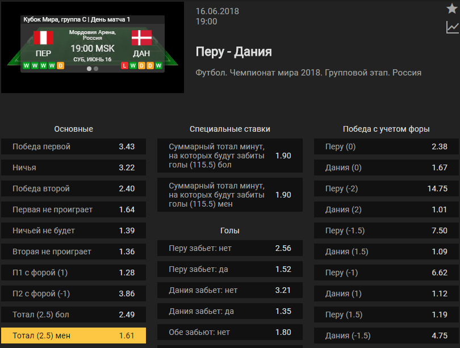Choose Перу забьет: нет at 2.56

[x=230, y=248]
